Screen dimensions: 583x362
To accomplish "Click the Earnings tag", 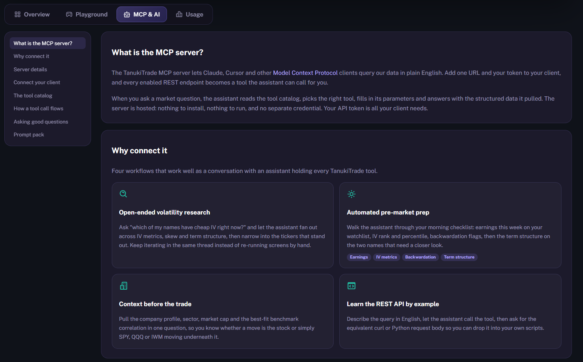I will point(359,257).
